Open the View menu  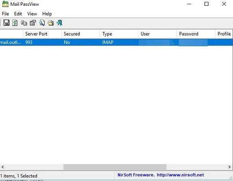[x=32, y=14]
